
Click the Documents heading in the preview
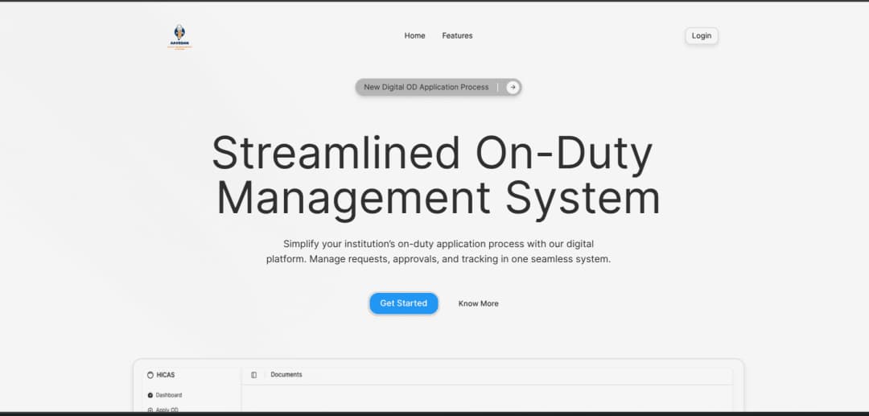pos(286,374)
